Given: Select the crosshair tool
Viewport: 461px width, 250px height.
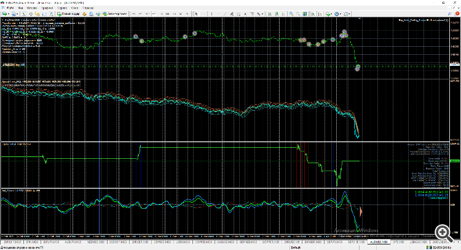Looking at the screenshot, I should (x=203, y=14).
